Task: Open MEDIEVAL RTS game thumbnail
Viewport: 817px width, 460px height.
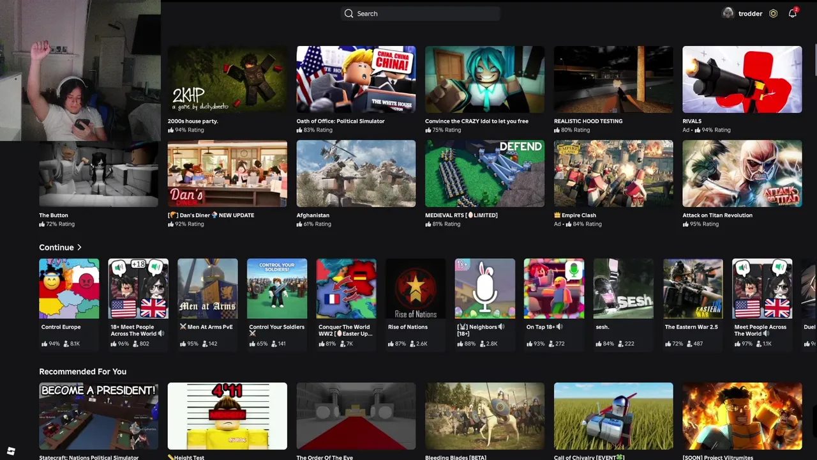Action: coord(485,174)
